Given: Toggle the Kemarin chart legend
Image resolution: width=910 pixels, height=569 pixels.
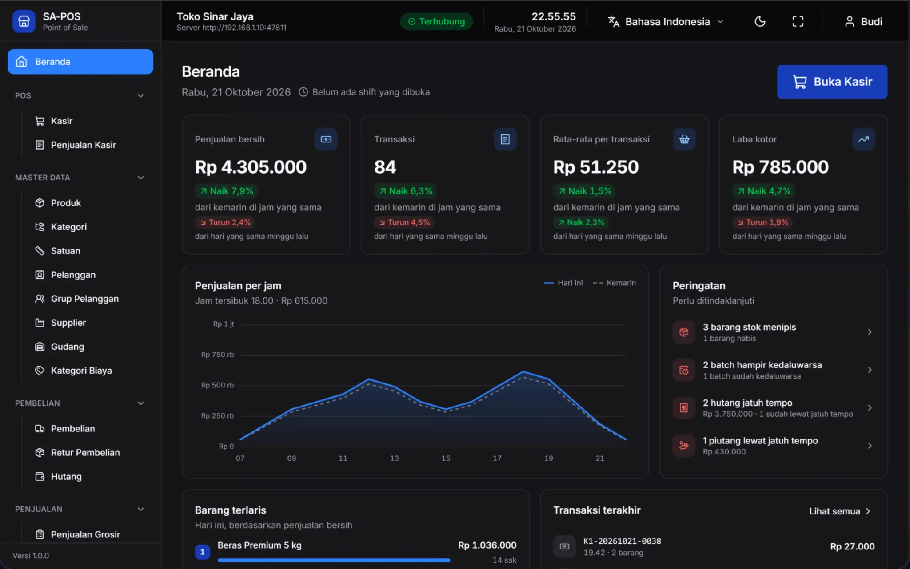Looking at the screenshot, I should 614,283.
